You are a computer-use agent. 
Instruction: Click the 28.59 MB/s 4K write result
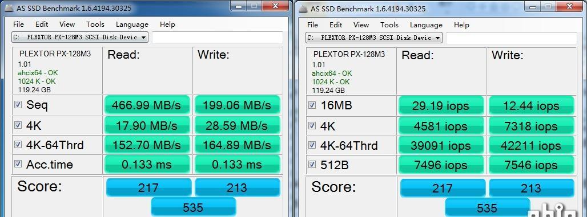[237, 125]
